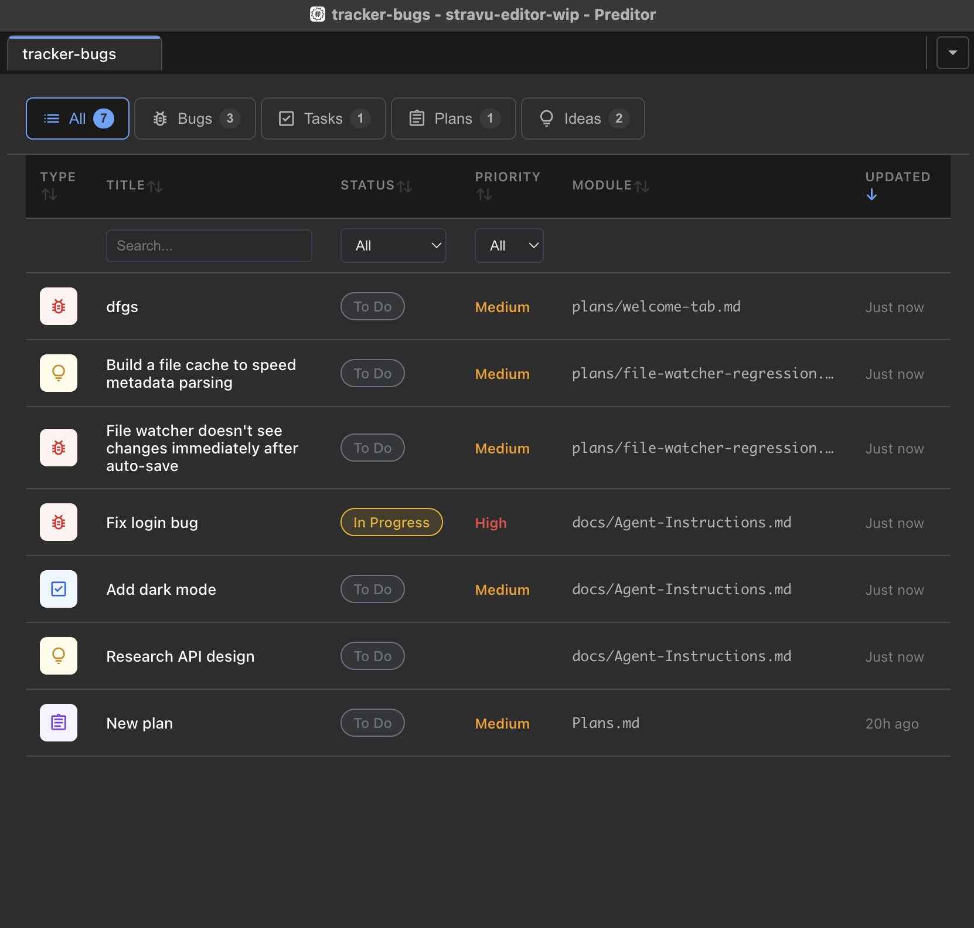
Task: Click task checkbox icon for Add dark mode
Action: click(59, 589)
